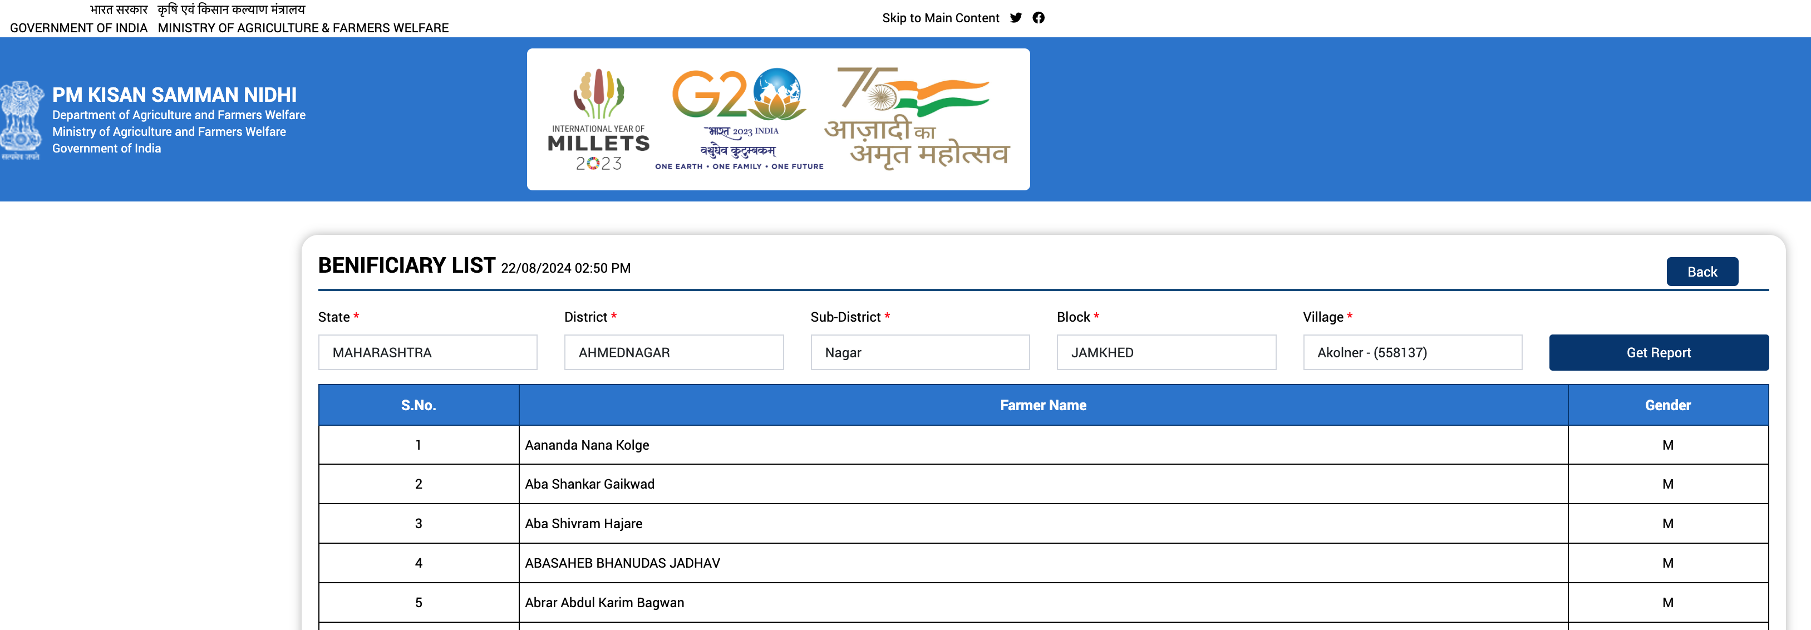Click serial number 2 cell
Image resolution: width=1811 pixels, height=630 pixels.
419,484
